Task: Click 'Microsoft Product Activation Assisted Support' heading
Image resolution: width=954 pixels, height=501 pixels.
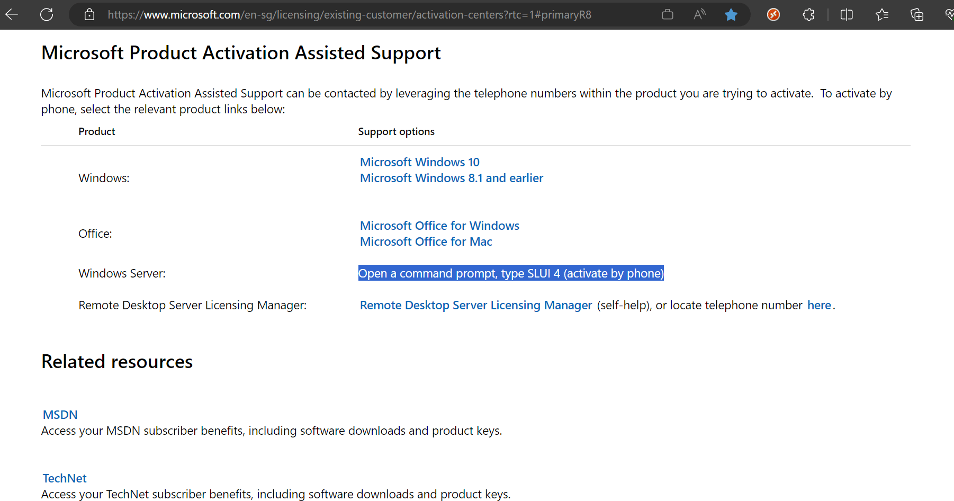Action: pos(241,53)
